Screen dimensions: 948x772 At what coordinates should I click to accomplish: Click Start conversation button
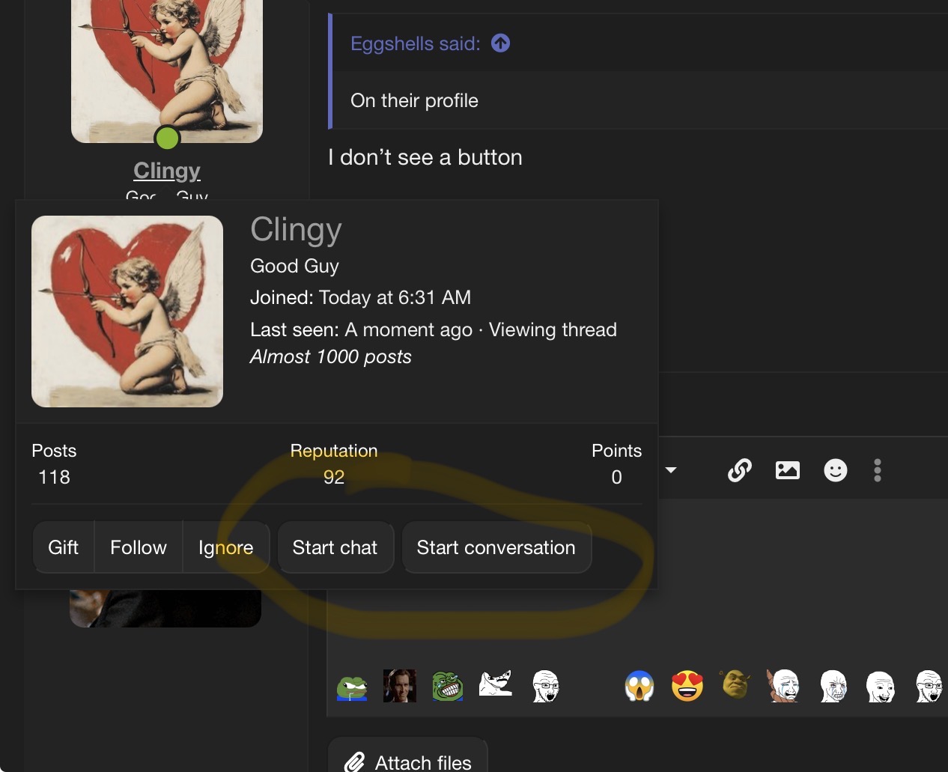tap(496, 547)
